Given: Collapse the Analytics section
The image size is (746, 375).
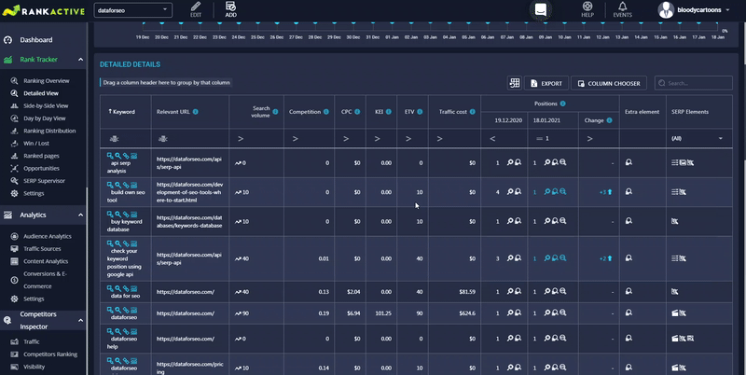Looking at the screenshot, I should click(x=80, y=215).
